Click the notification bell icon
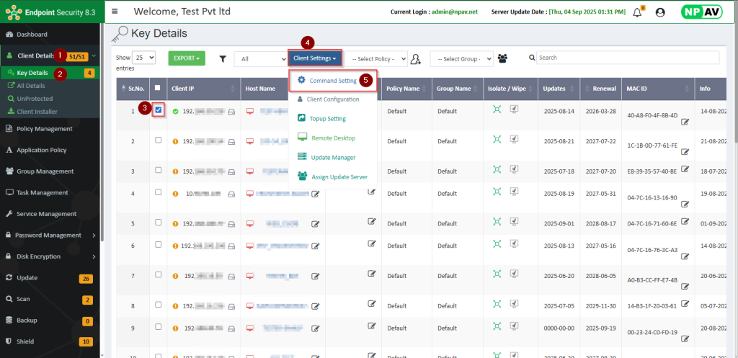Image resolution: width=738 pixels, height=358 pixels. pyautogui.click(x=637, y=12)
